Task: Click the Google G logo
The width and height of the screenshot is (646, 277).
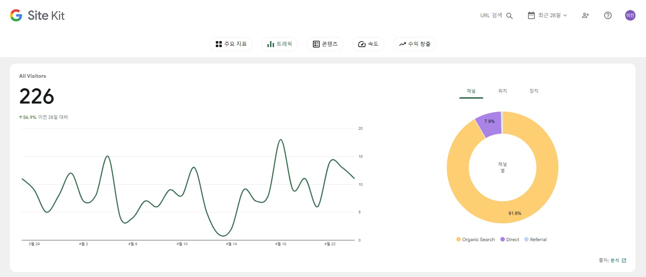Action: pos(16,15)
